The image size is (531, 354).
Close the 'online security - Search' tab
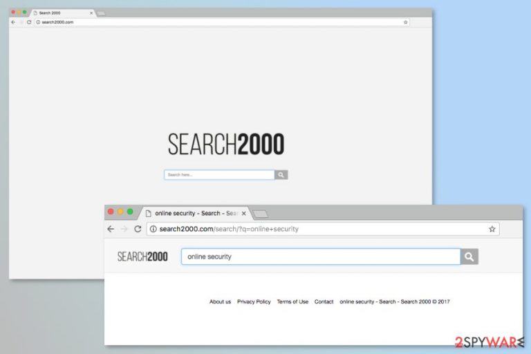click(x=244, y=214)
